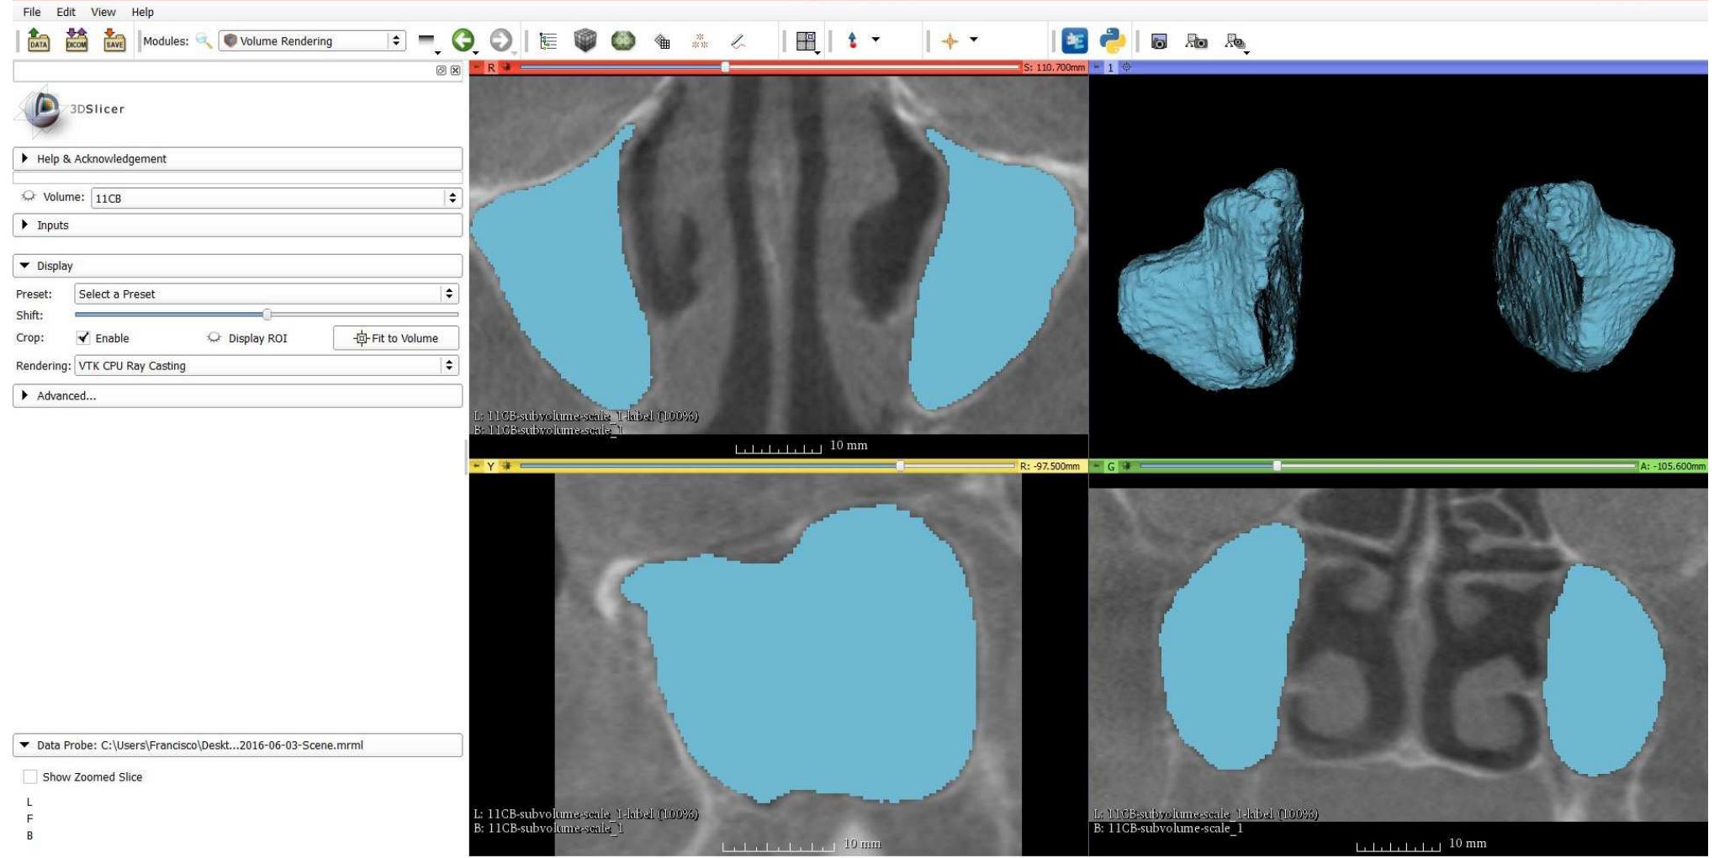Toggle green slice link icon
The height and width of the screenshot is (858, 1714).
[x=1126, y=466]
